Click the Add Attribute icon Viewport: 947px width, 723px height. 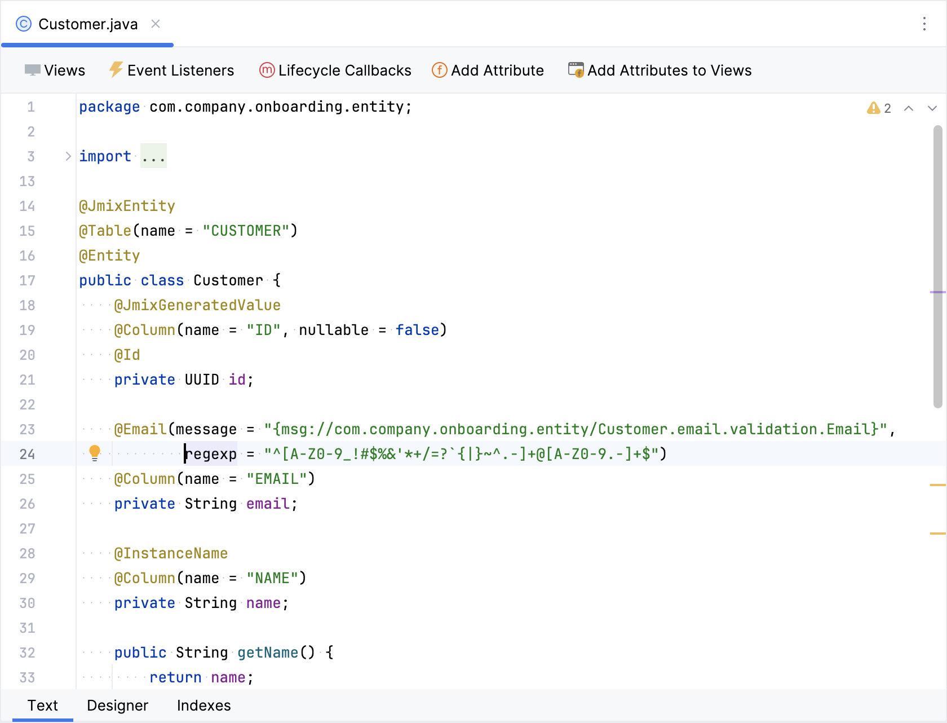pos(439,70)
